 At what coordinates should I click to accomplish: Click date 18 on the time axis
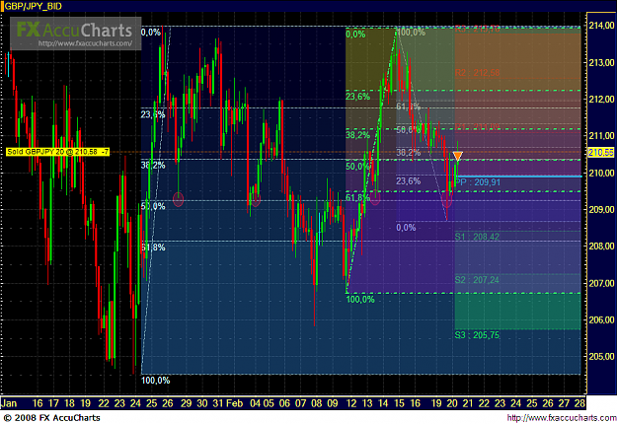click(69, 403)
